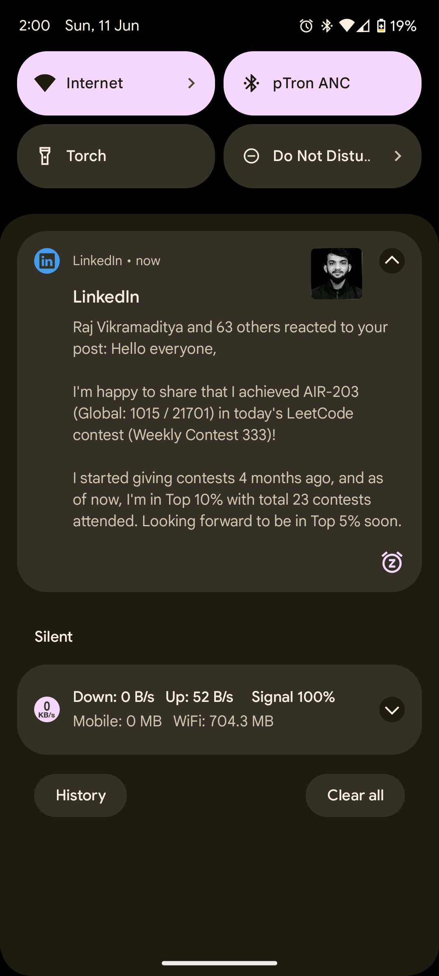The image size is (439, 976).
Task: Open Do Not Disturb options chevron
Action: pos(398,156)
